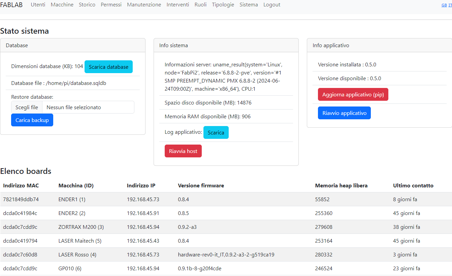The height and width of the screenshot is (276, 452).
Task: Click firmware version 0.8.5
Action: [183, 213]
